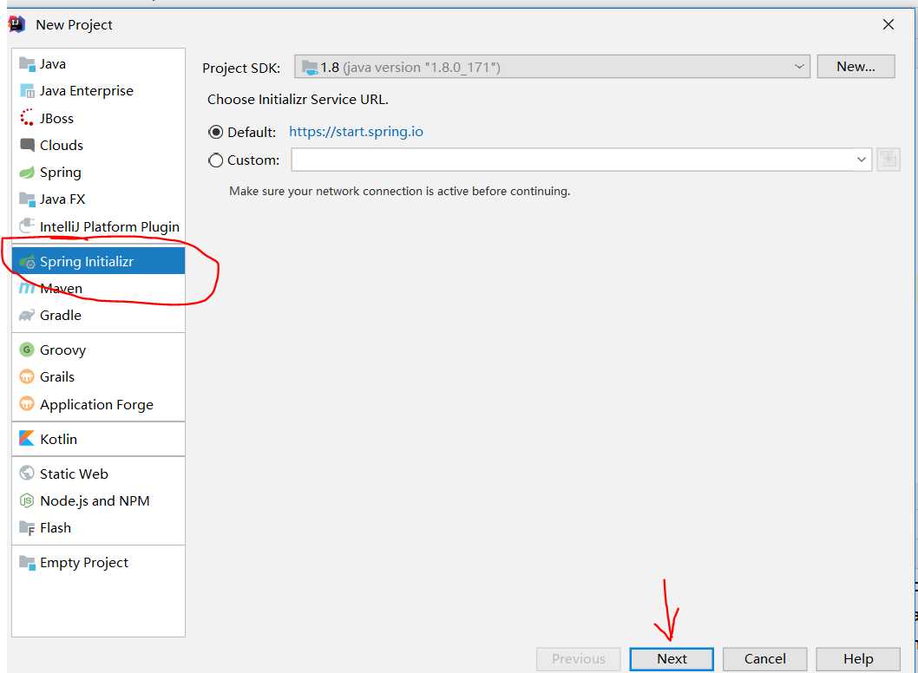The width and height of the screenshot is (918, 673).
Task: Click the Gradle elephant icon
Action: point(27,316)
